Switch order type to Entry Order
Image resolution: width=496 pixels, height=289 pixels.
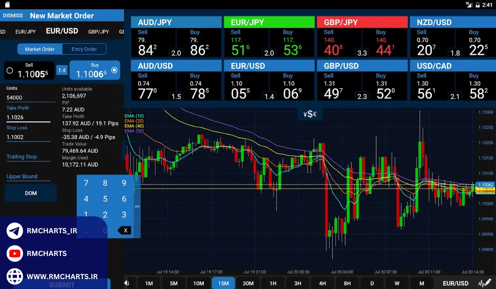click(84, 49)
